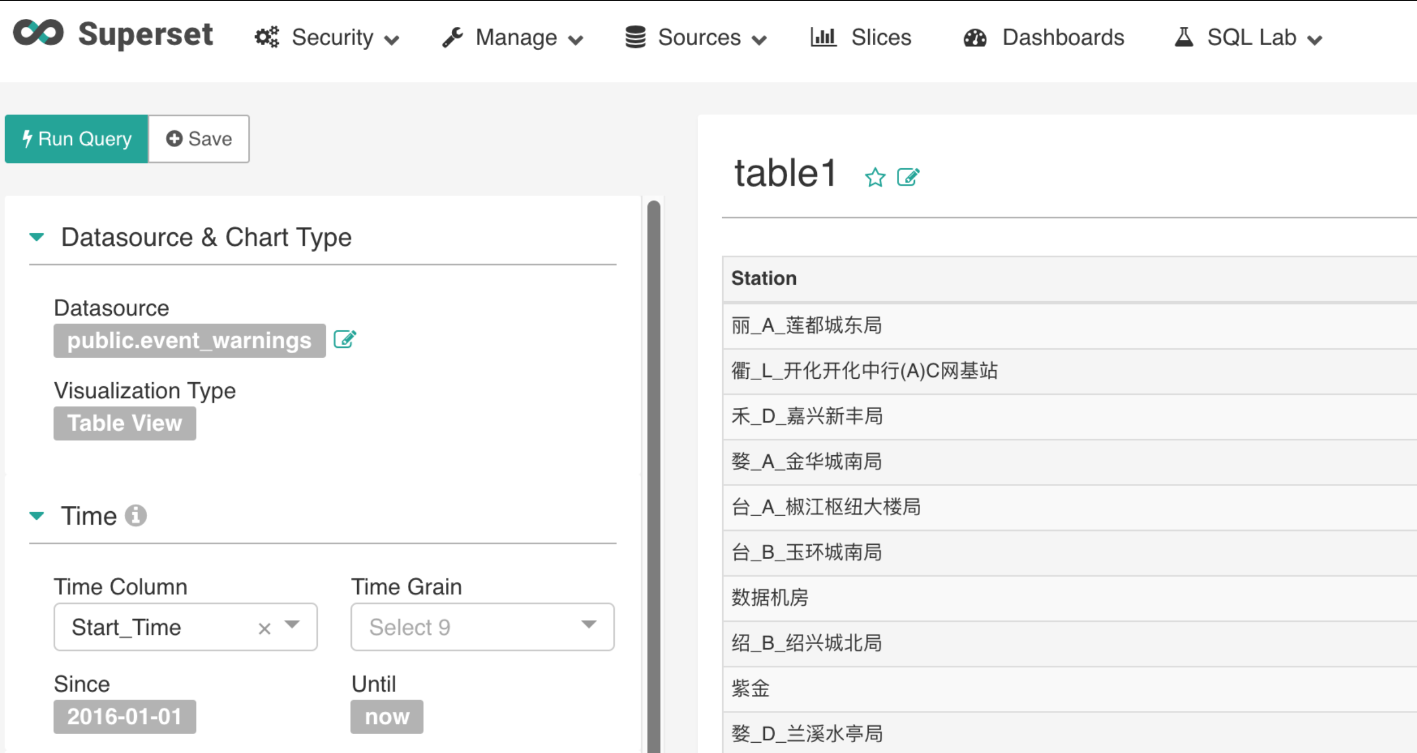Click edit icon beside public.event_warnings datasource
Screen dimensions: 1417x753
coord(345,339)
